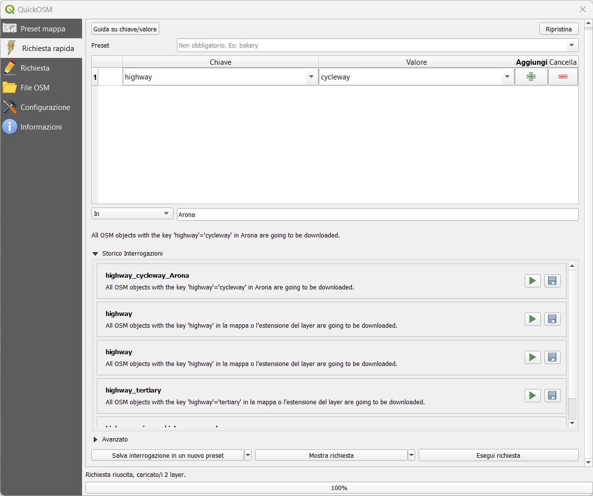Screen dimensions: 593x496
Task: Click the Arona place name field
Action: 377,214
